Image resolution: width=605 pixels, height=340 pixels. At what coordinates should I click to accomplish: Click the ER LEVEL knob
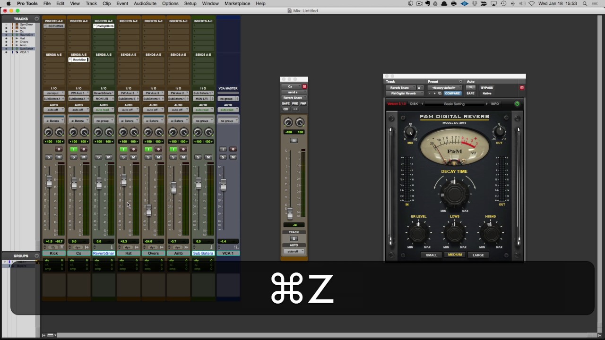418,233
